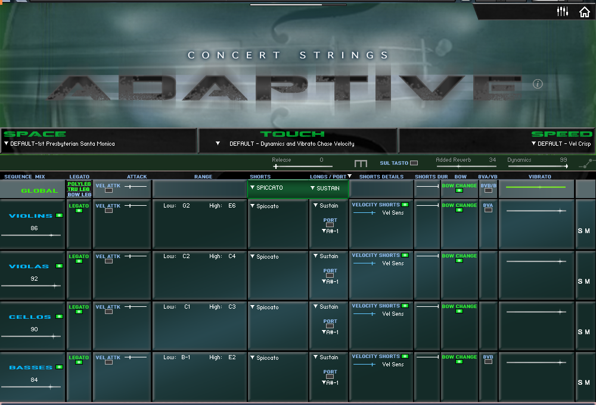Click Violins Low range value G2
Image resolution: width=596 pixels, height=405 pixels.
[186, 206]
